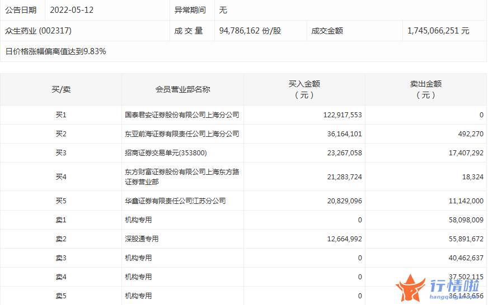The image size is (488, 305).
Task: Select the 0 buy amount in 卖3 row
Action: [x=360, y=258]
